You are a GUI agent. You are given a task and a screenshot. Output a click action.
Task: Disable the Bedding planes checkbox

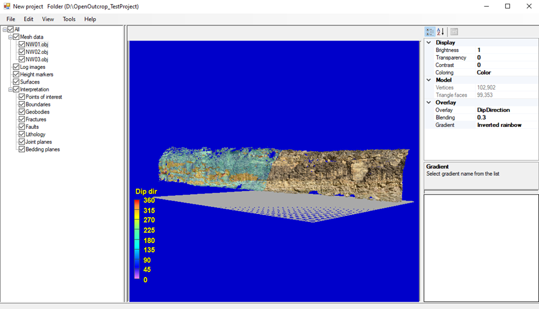(x=22, y=149)
